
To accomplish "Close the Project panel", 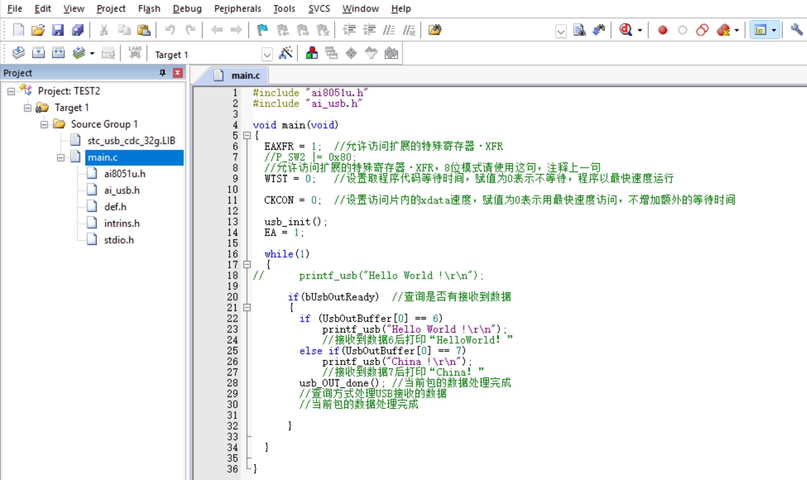I will click(178, 73).
